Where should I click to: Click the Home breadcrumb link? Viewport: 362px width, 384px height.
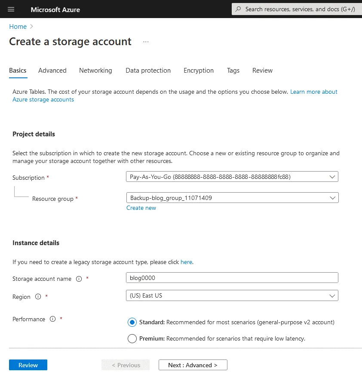tap(18, 27)
